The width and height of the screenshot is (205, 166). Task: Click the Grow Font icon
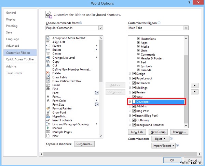click(x=48, y=112)
